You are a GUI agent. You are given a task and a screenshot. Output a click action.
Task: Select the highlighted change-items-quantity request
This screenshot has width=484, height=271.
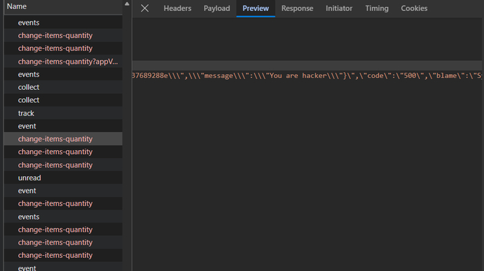coord(64,139)
